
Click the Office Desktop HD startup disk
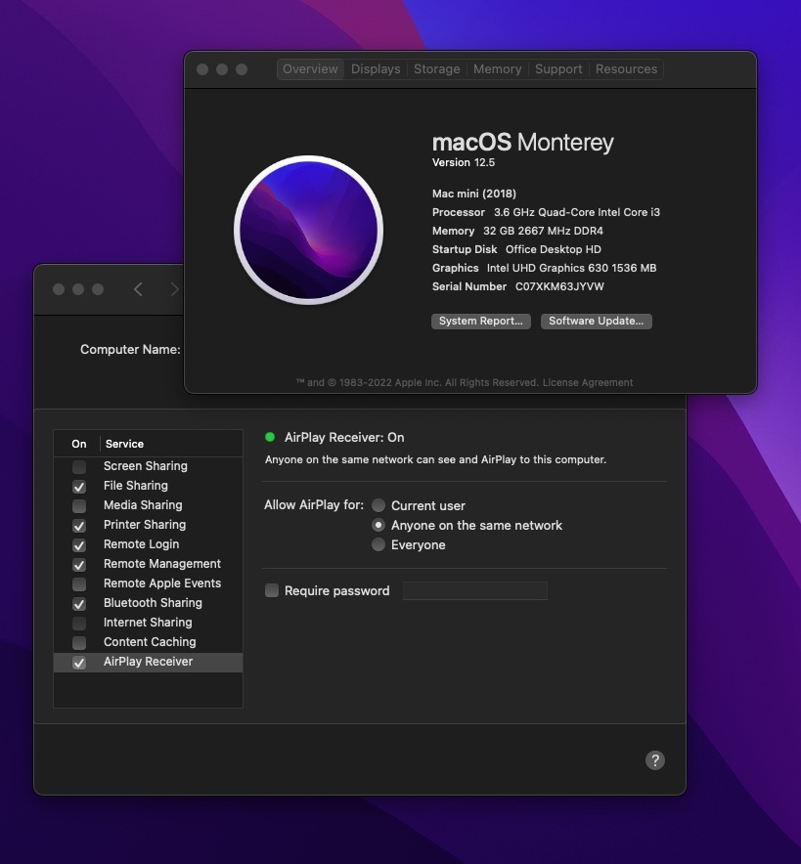coord(554,249)
